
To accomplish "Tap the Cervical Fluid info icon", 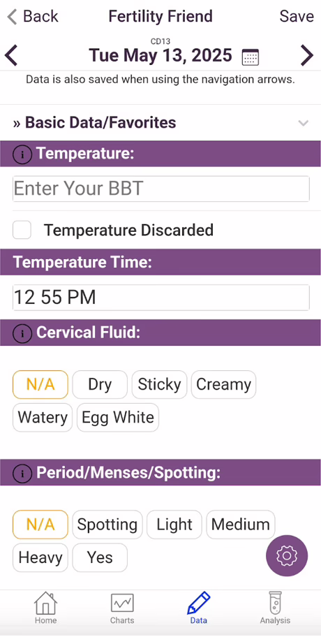I will (22, 333).
